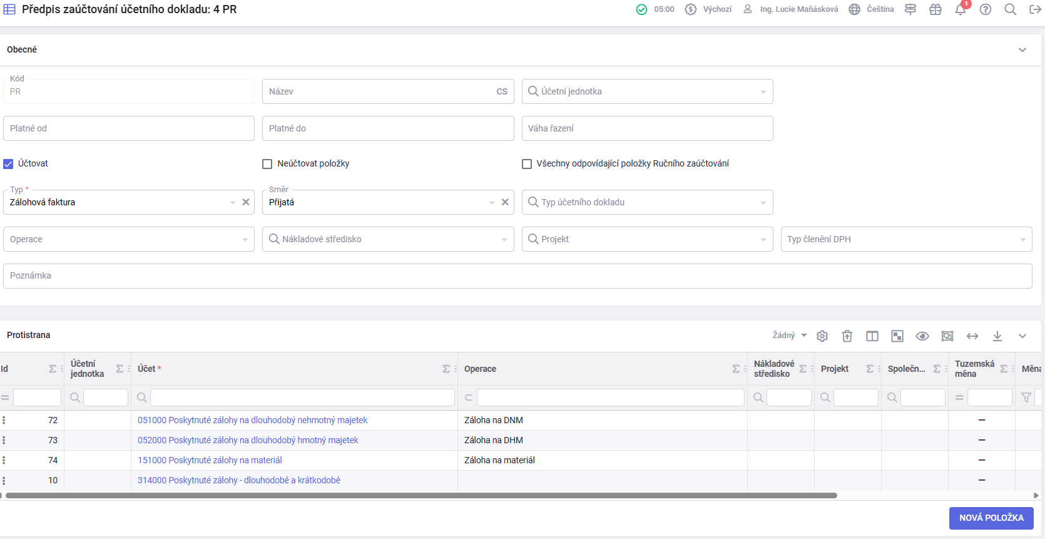1045x539 pixels.
Task: Enable the Neúčtovat položky checkbox
Action: pyautogui.click(x=267, y=164)
